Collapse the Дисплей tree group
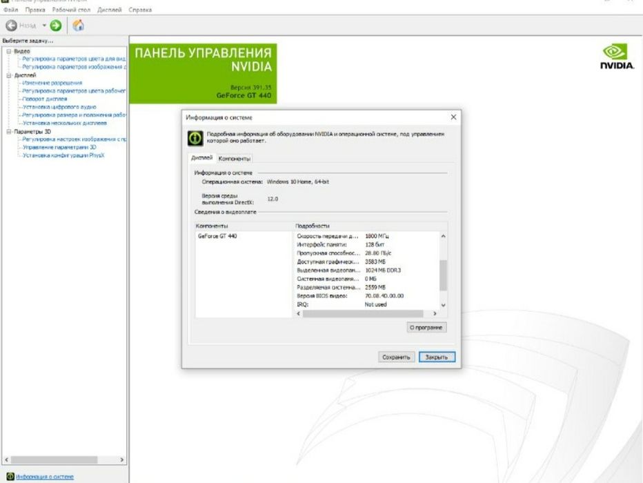Image resolution: width=643 pixels, height=483 pixels. [x=8, y=75]
